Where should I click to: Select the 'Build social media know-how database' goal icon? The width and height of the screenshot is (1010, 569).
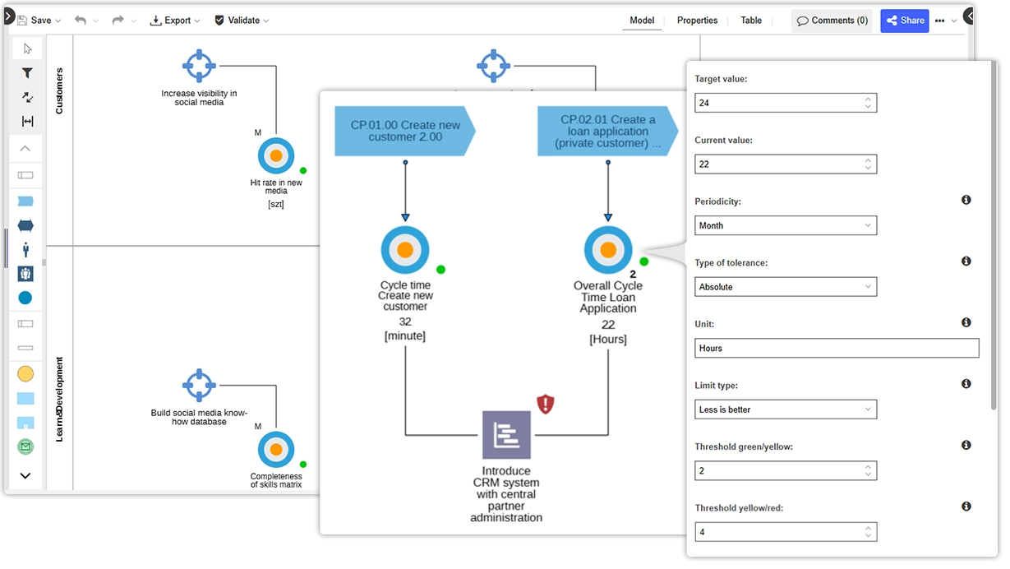[x=199, y=385]
